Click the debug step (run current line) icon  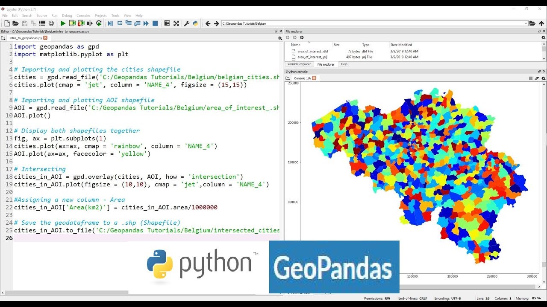coord(120,23)
